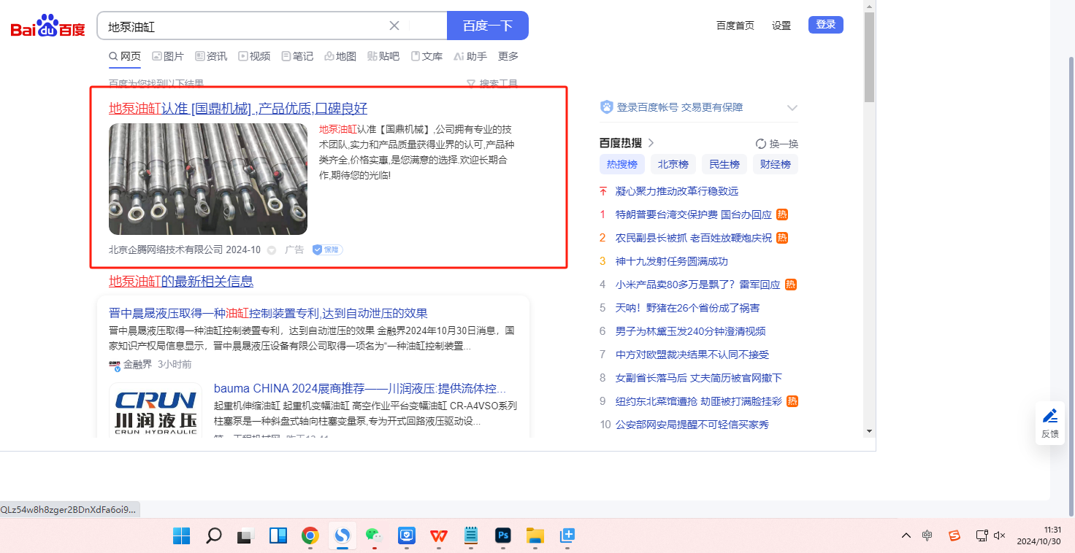Click the shield icon beside 登录百度帐号
1075x553 pixels.
coord(606,107)
